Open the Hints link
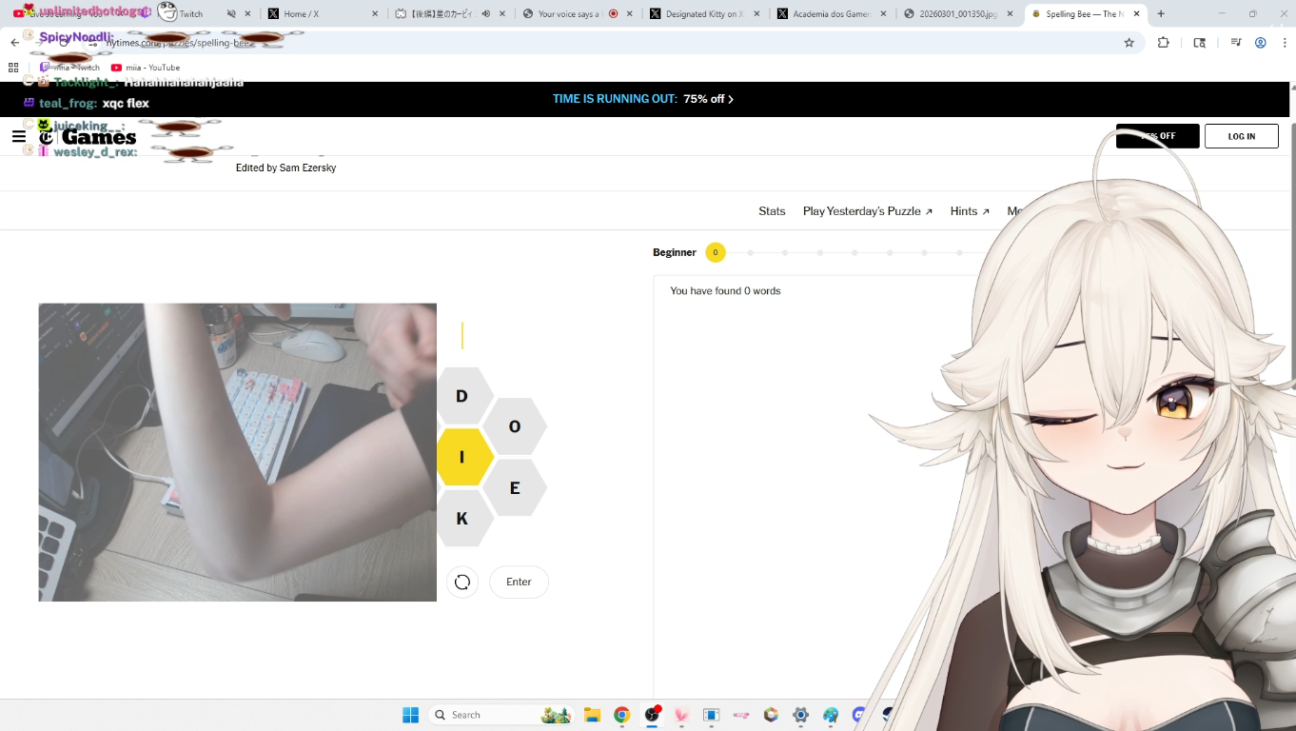The height and width of the screenshot is (731, 1296). click(x=970, y=211)
